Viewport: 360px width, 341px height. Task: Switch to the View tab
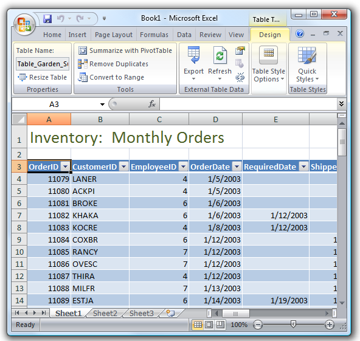click(x=236, y=35)
